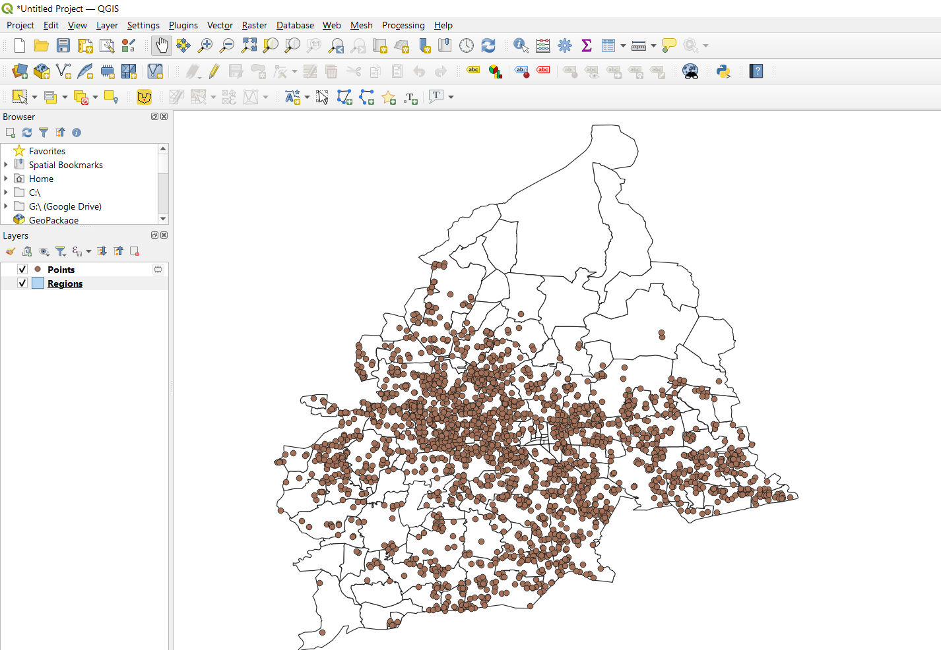
Task: Click the Zoom Full extent icon
Action: pos(249,45)
